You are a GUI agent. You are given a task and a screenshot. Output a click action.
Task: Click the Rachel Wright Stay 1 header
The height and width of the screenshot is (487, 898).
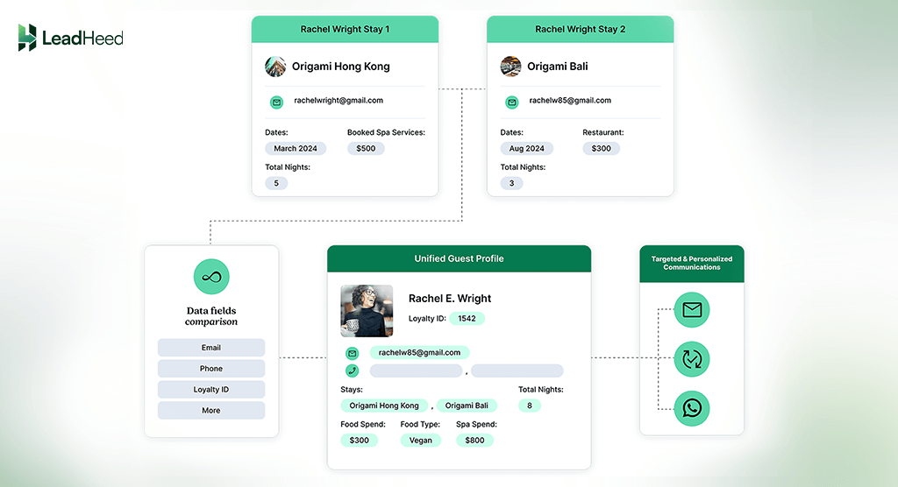[345, 29]
